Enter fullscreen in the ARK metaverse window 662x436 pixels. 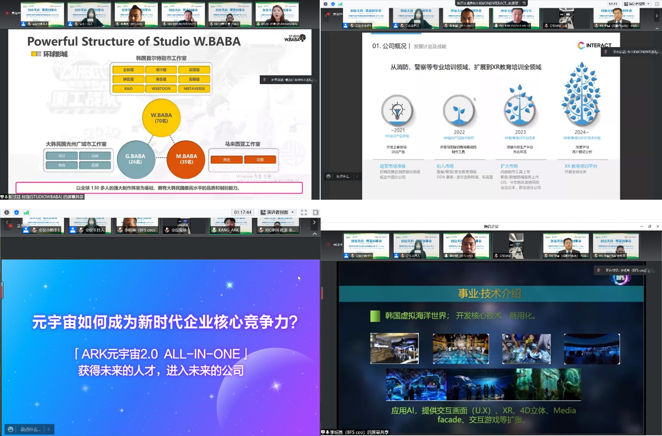coord(304,213)
